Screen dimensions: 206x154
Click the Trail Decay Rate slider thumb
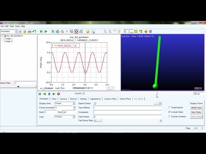click(x=99, y=121)
